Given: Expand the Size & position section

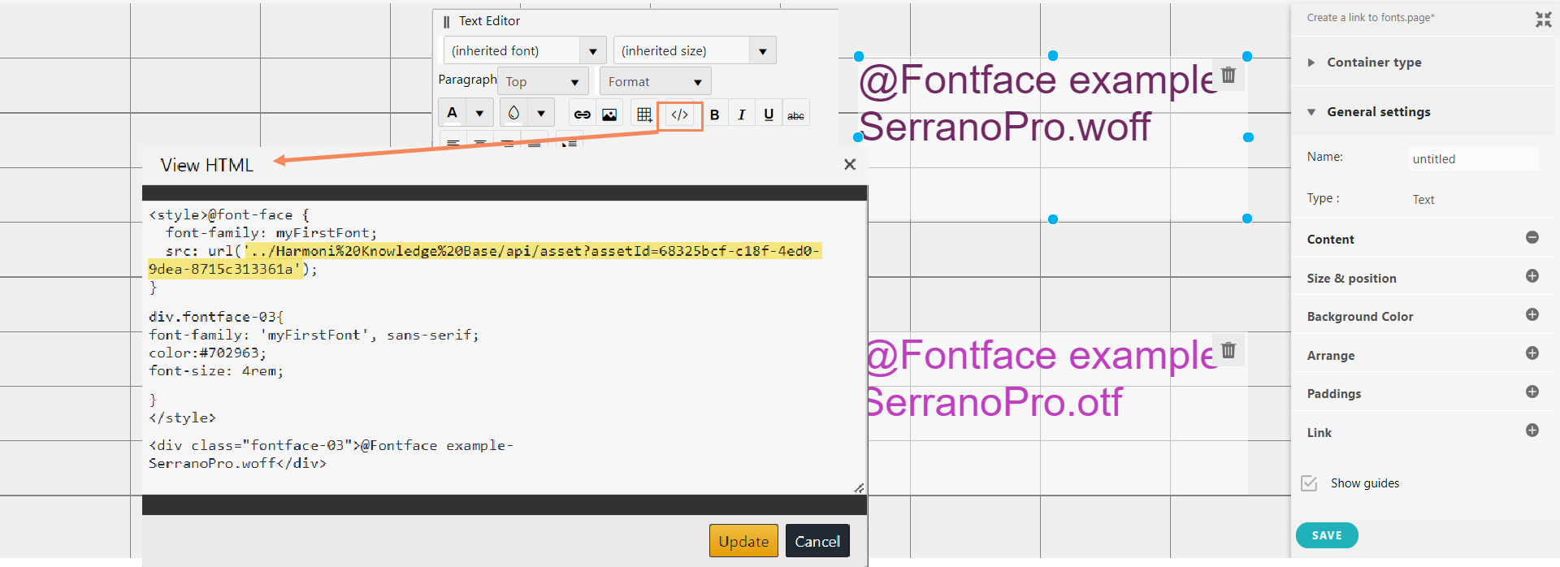Looking at the screenshot, I should [1532, 276].
